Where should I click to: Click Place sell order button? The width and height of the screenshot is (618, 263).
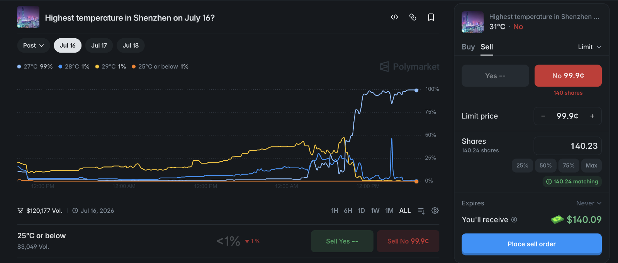tap(532, 244)
